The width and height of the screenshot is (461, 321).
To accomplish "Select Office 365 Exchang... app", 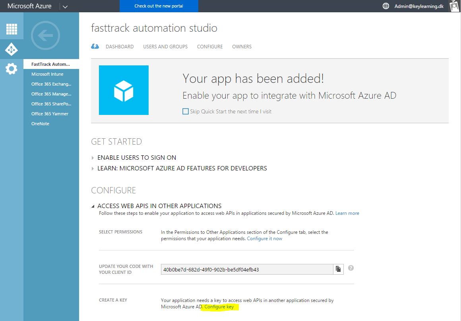I will 51,84.
